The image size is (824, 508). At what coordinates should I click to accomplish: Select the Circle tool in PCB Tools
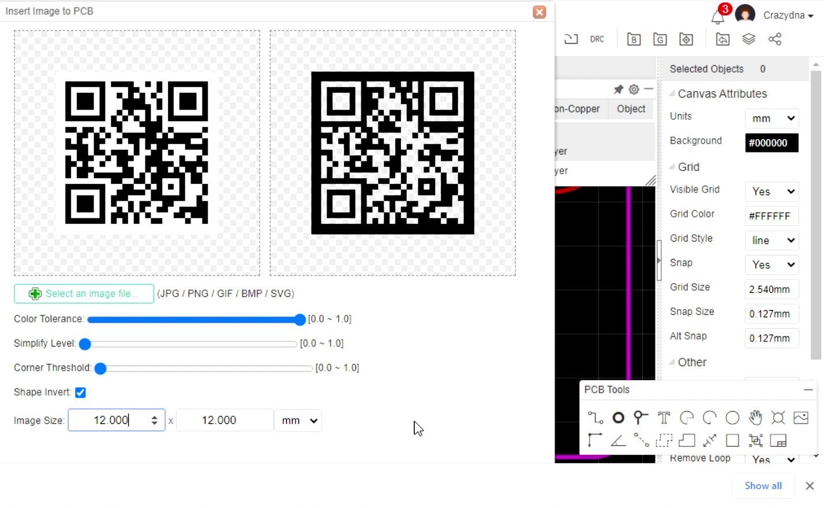(x=732, y=417)
